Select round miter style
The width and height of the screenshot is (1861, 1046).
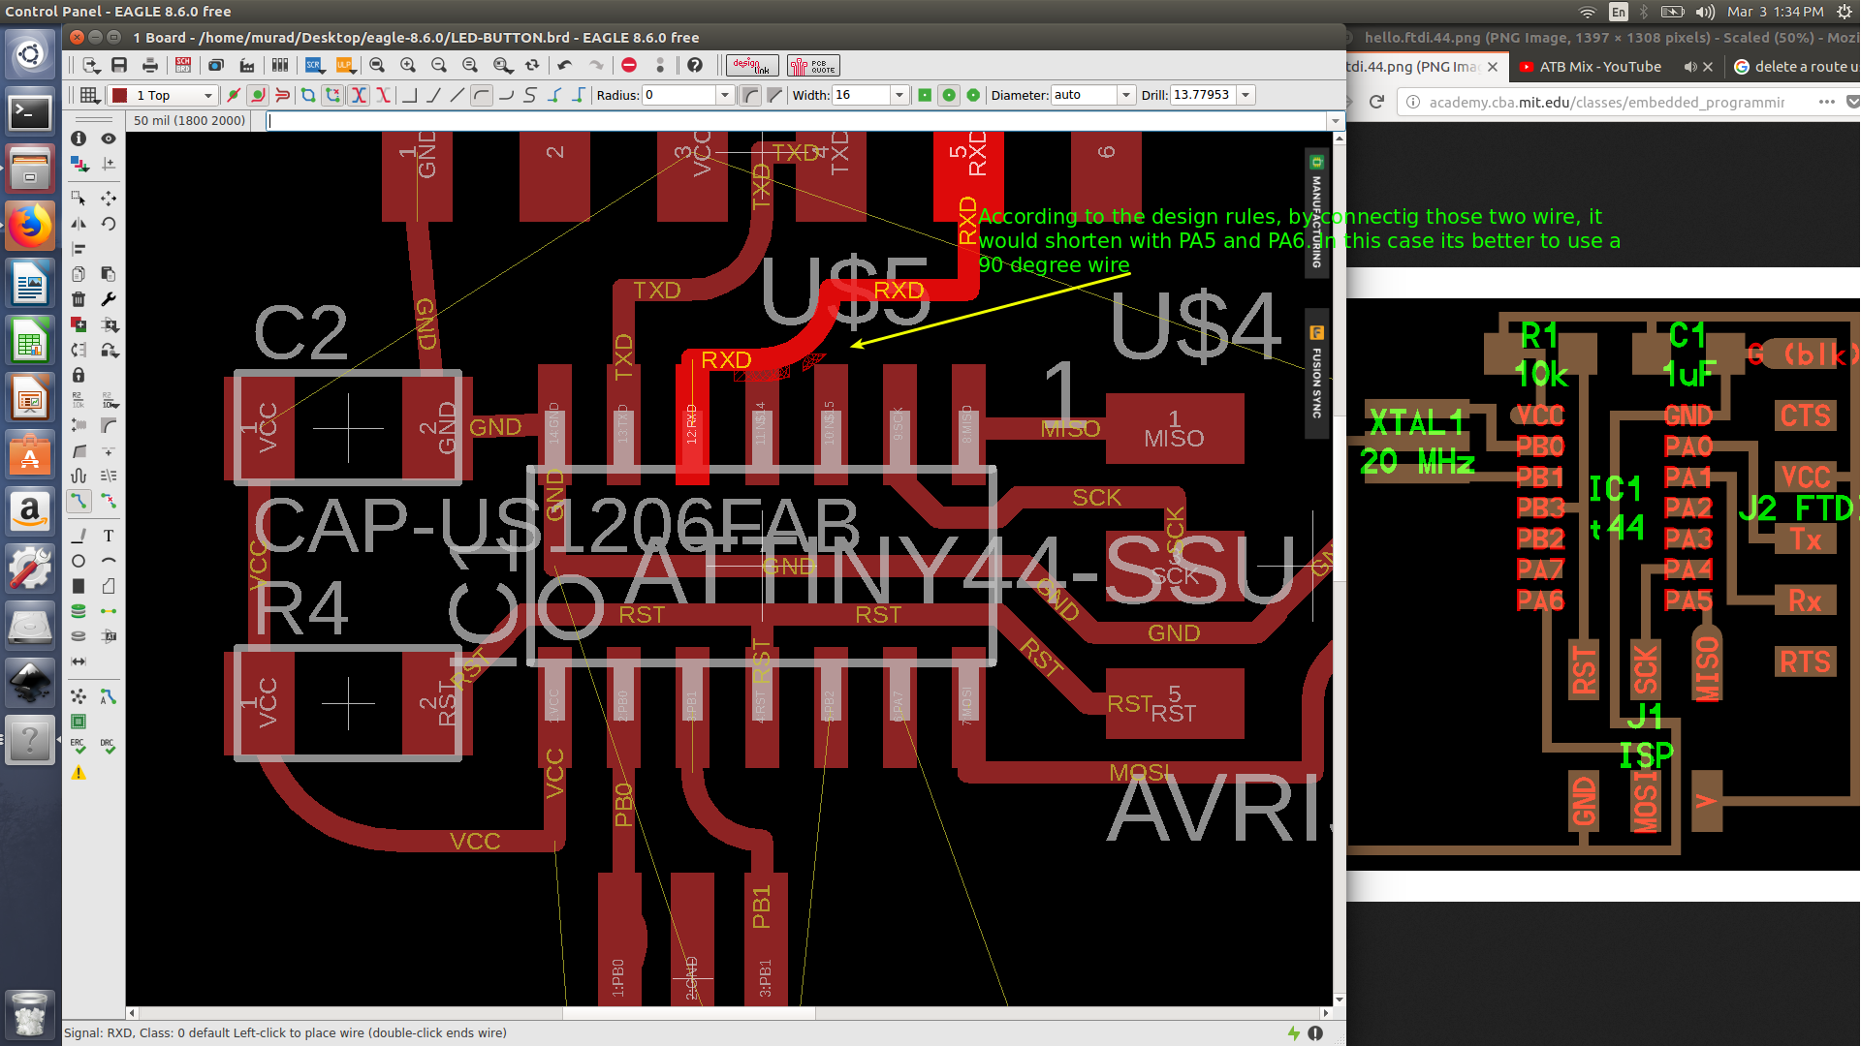[750, 95]
